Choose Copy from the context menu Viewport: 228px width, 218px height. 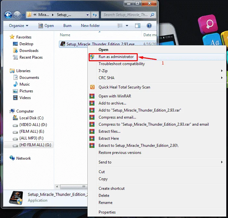coord(157,179)
